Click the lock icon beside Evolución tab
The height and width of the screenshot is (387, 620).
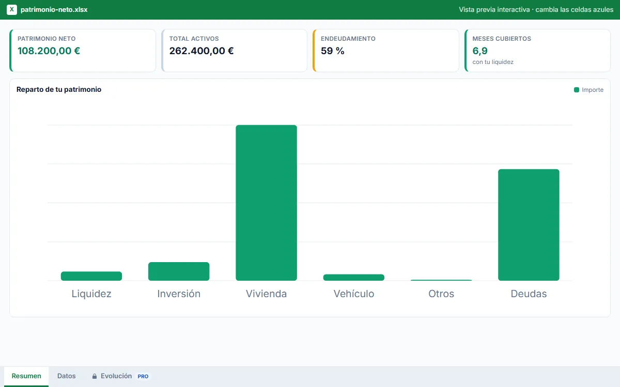point(95,377)
